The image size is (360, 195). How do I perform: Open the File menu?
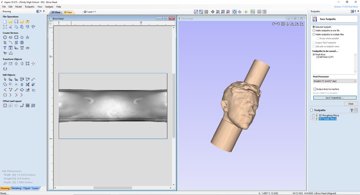4,7
